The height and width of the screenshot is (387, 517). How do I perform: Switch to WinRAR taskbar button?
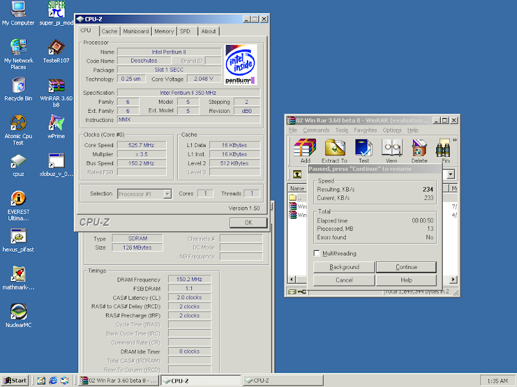coord(120,381)
